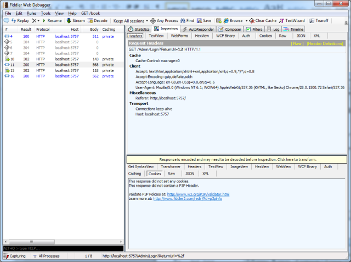The width and height of the screenshot is (351, 262).
Task: Click Clear Cache in the toolbar
Action: (x=263, y=21)
